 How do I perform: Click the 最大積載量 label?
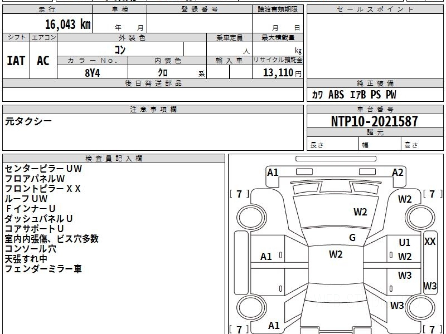[x=278, y=37]
